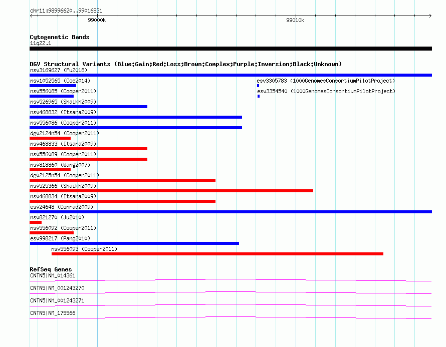Open CNTN5|NM_014361 gene label

(x=53, y=275)
